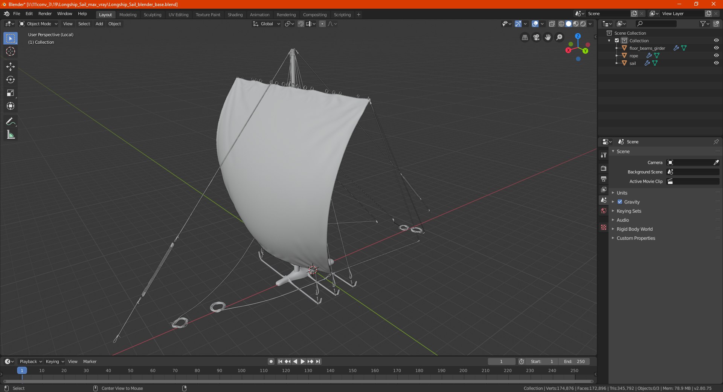Image resolution: width=723 pixels, height=392 pixels.
Task: Open the Texture properties tab
Action: [604, 227]
